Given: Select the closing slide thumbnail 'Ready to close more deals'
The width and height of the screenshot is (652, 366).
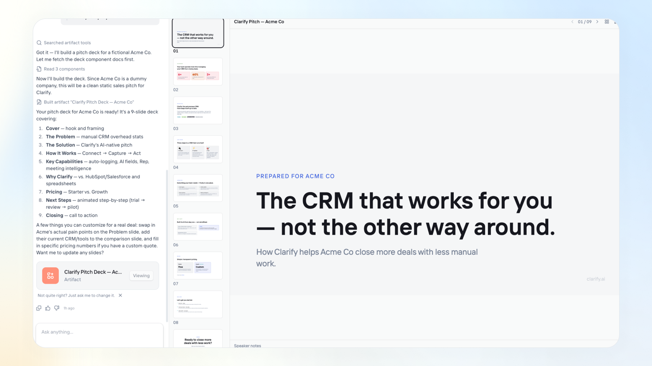Looking at the screenshot, I should [198, 338].
